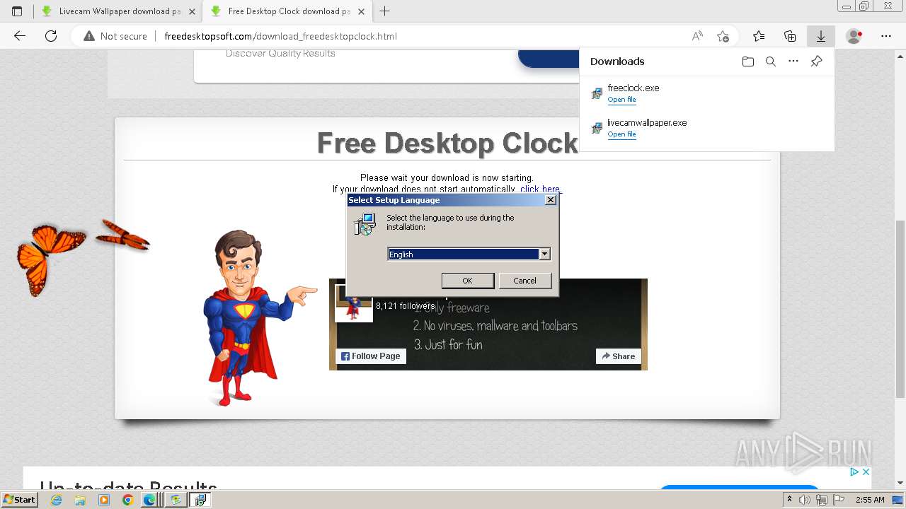Click the Free Desktop Clock heading
This screenshot has height=509, width=906.
pyautogui.click(x=447, y=143)
